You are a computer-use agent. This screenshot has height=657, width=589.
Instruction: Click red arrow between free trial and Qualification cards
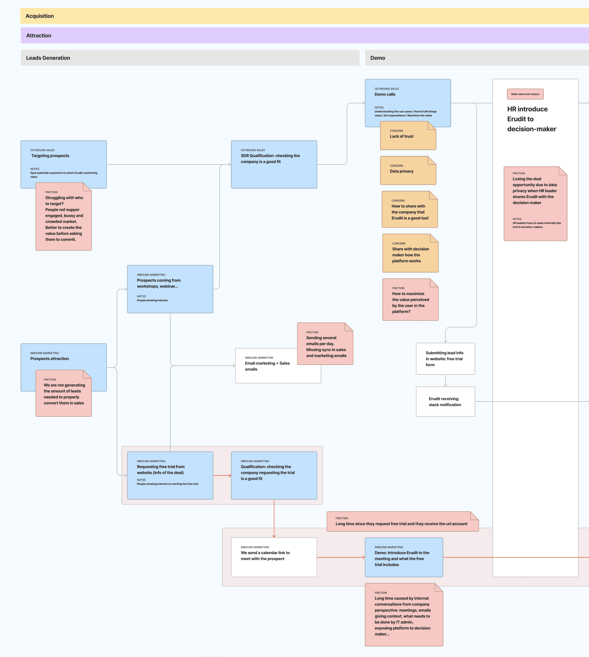coord(222,475)
